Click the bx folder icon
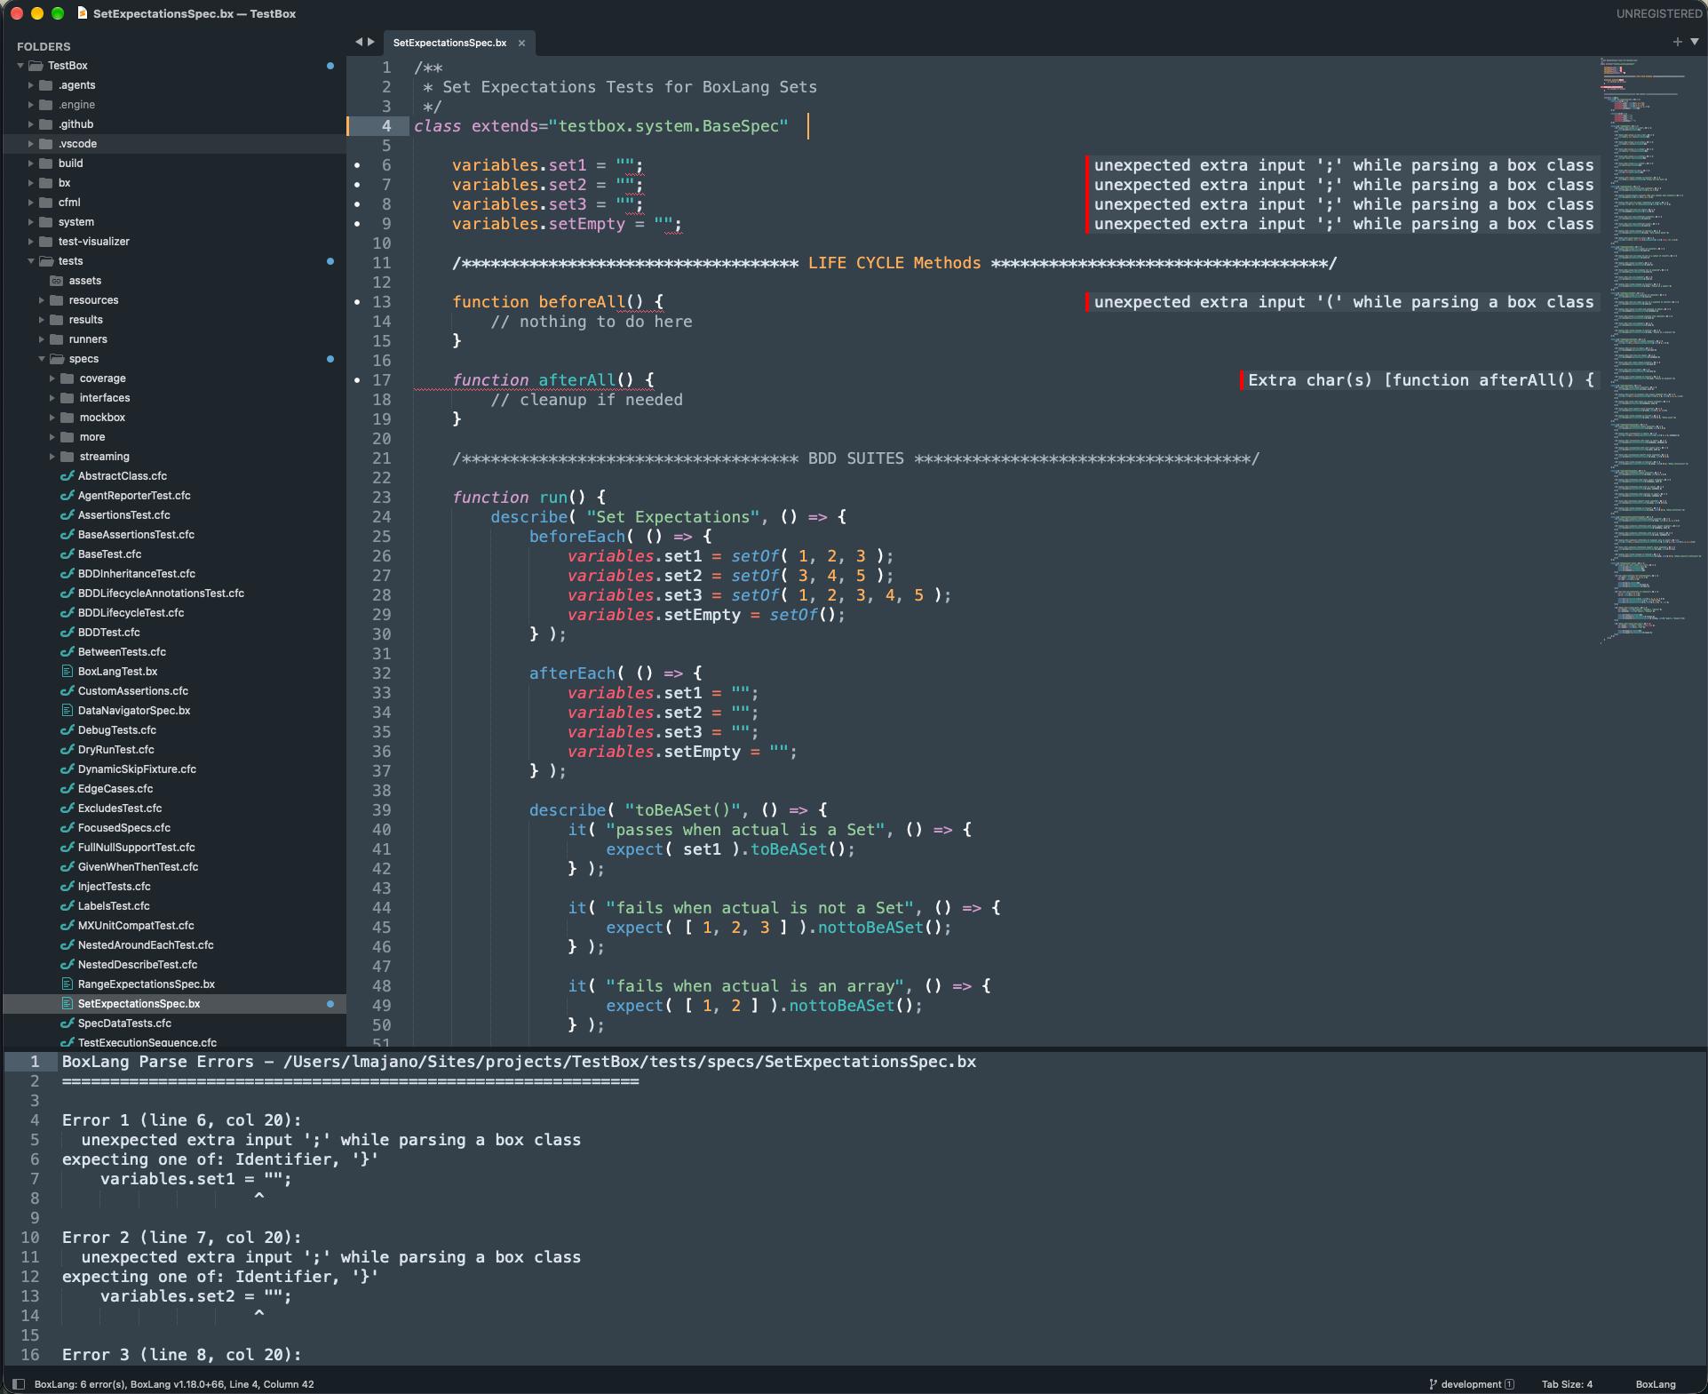1708x1394 pixels. [x=46, y=183]
